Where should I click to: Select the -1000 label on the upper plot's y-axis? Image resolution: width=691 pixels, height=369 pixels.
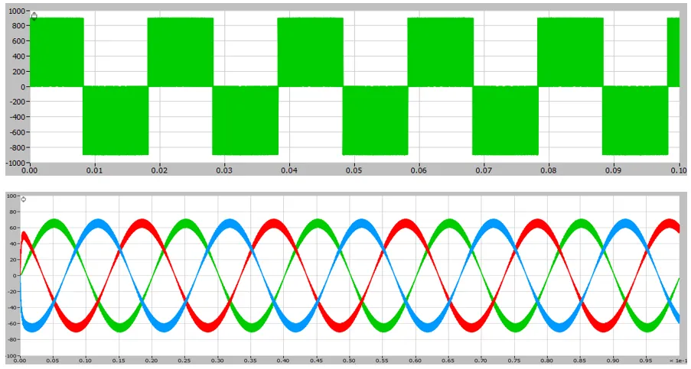point(15,163)
